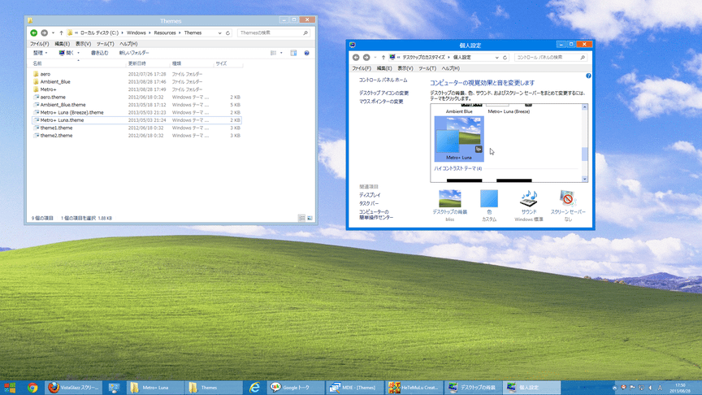702x395 pixels.
Task: Open the 整理 dropdown in Themes toolbar
Action: coord(41,53)
